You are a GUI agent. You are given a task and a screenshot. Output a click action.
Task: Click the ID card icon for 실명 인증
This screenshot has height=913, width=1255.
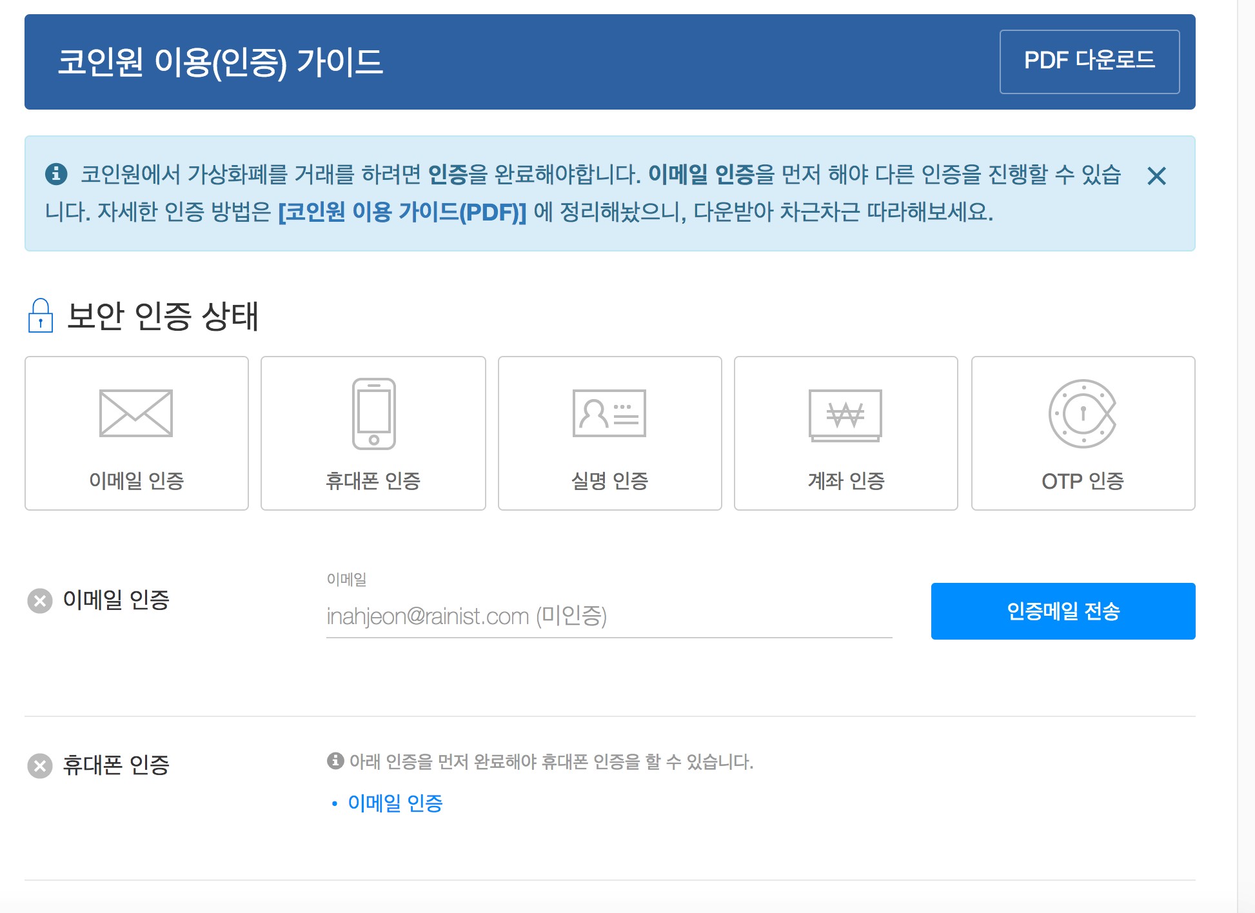[609, 415]
